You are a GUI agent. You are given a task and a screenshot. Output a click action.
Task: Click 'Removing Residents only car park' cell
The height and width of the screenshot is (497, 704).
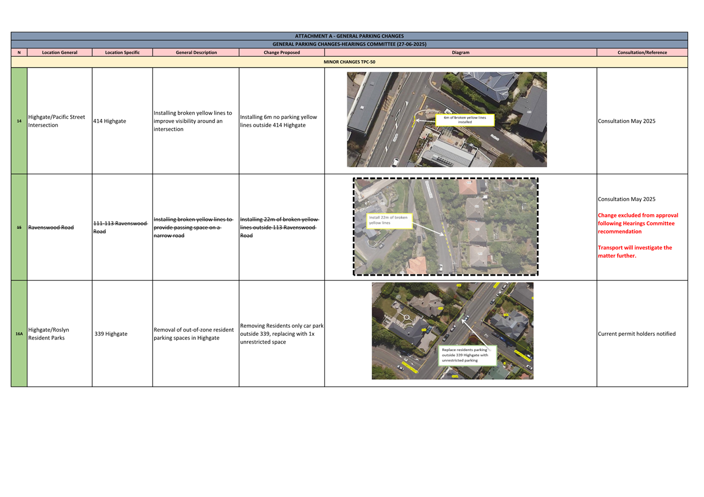point(281,334)
